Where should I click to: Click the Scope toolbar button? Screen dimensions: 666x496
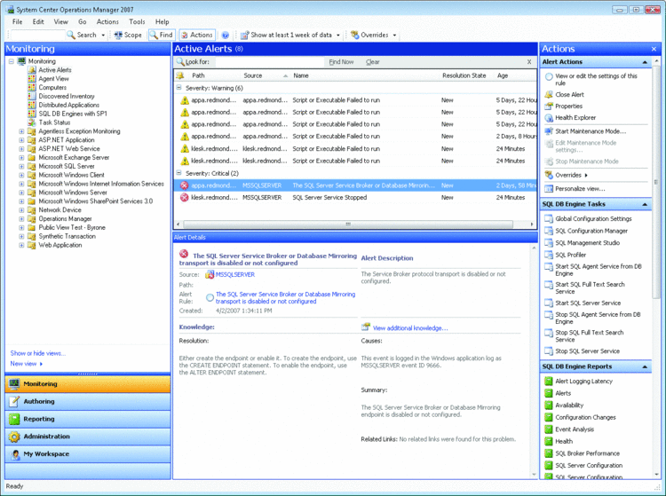[128, 35]
